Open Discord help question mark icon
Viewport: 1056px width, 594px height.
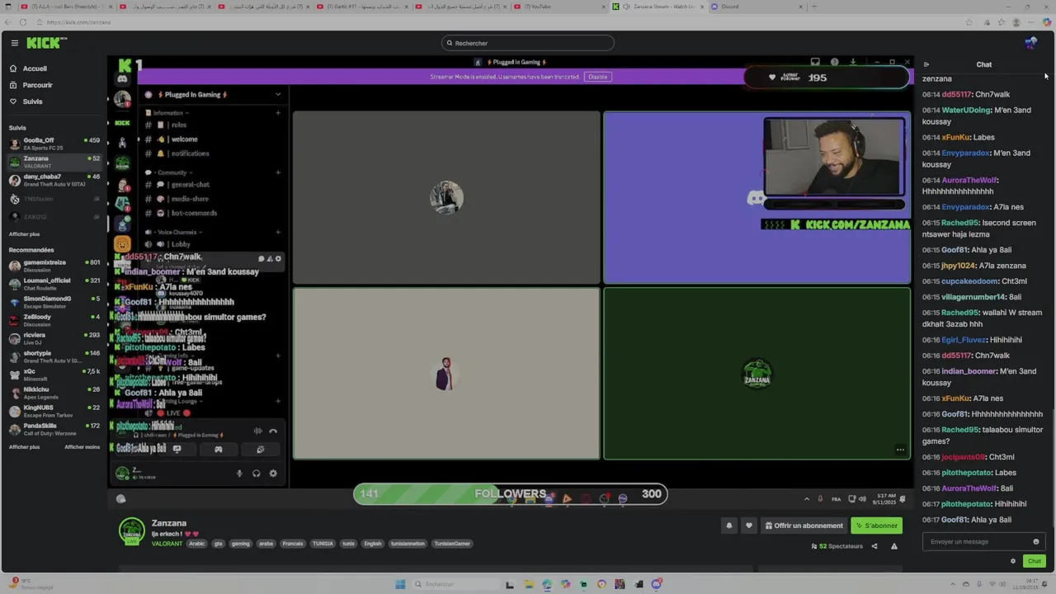pyautogui.click(x=834, y=62)
